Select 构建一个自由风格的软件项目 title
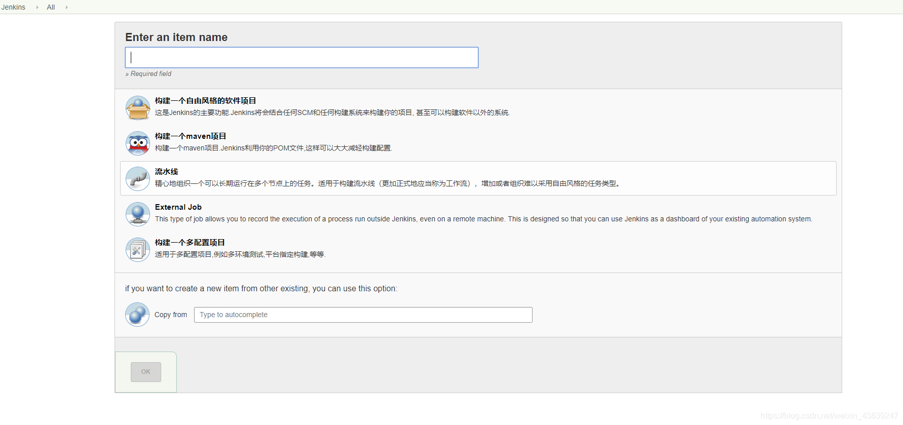Image resolution: width=903 pixels, height=425 pixels. click(206, 101)
